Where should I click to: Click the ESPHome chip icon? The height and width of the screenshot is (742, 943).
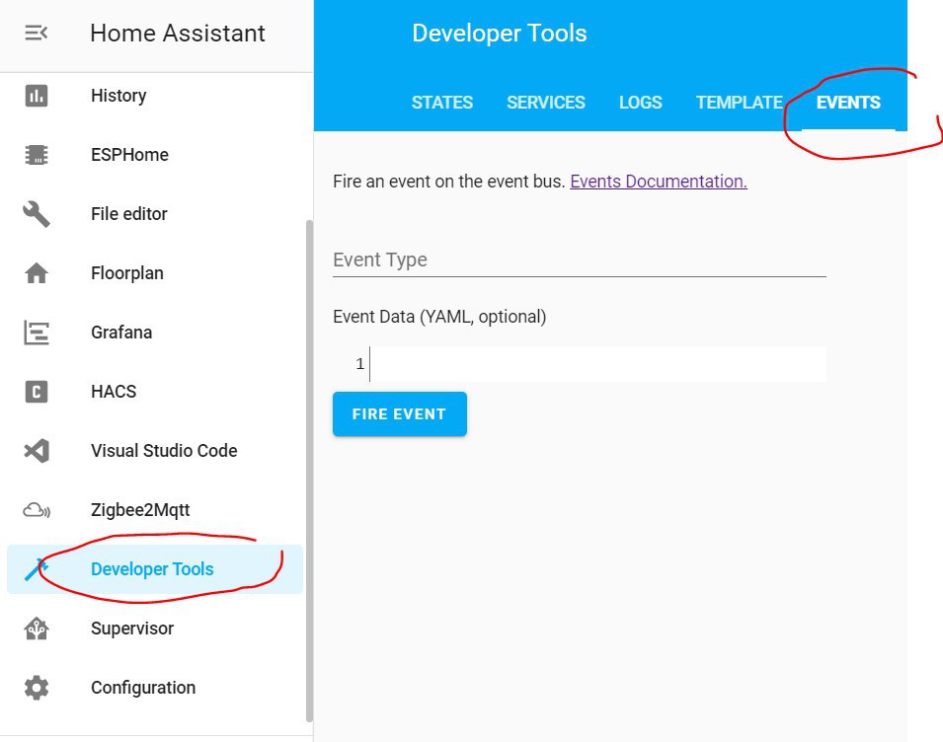[x=37, y=154]
